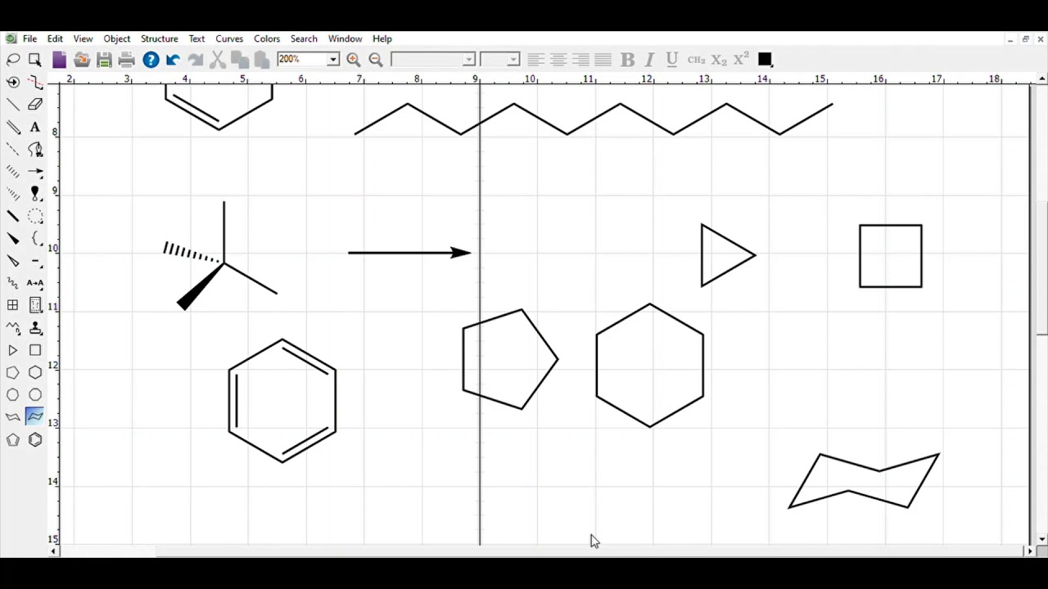Toggle Subscript (X2) formatting
The image size is (1048, 589).
coord(719,60)
